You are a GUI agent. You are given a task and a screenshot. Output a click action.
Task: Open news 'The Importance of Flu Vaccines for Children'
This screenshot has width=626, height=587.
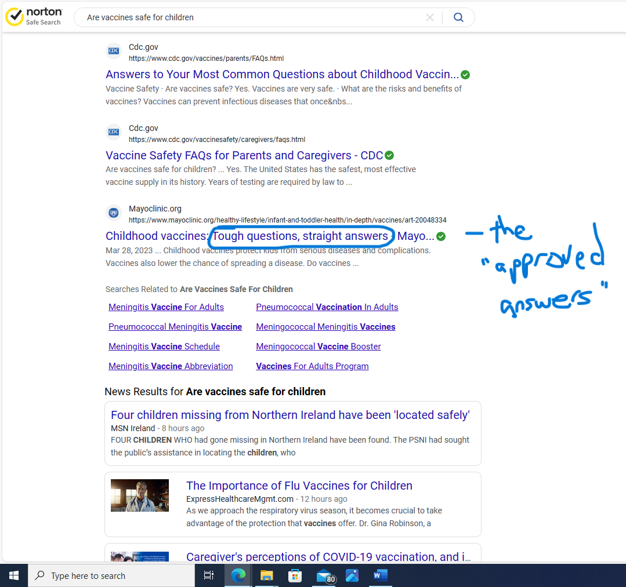tap(299, 486)
